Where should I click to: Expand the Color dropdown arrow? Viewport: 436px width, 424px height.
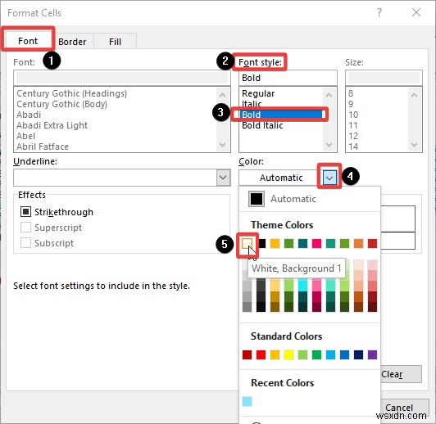click(329, 178)
